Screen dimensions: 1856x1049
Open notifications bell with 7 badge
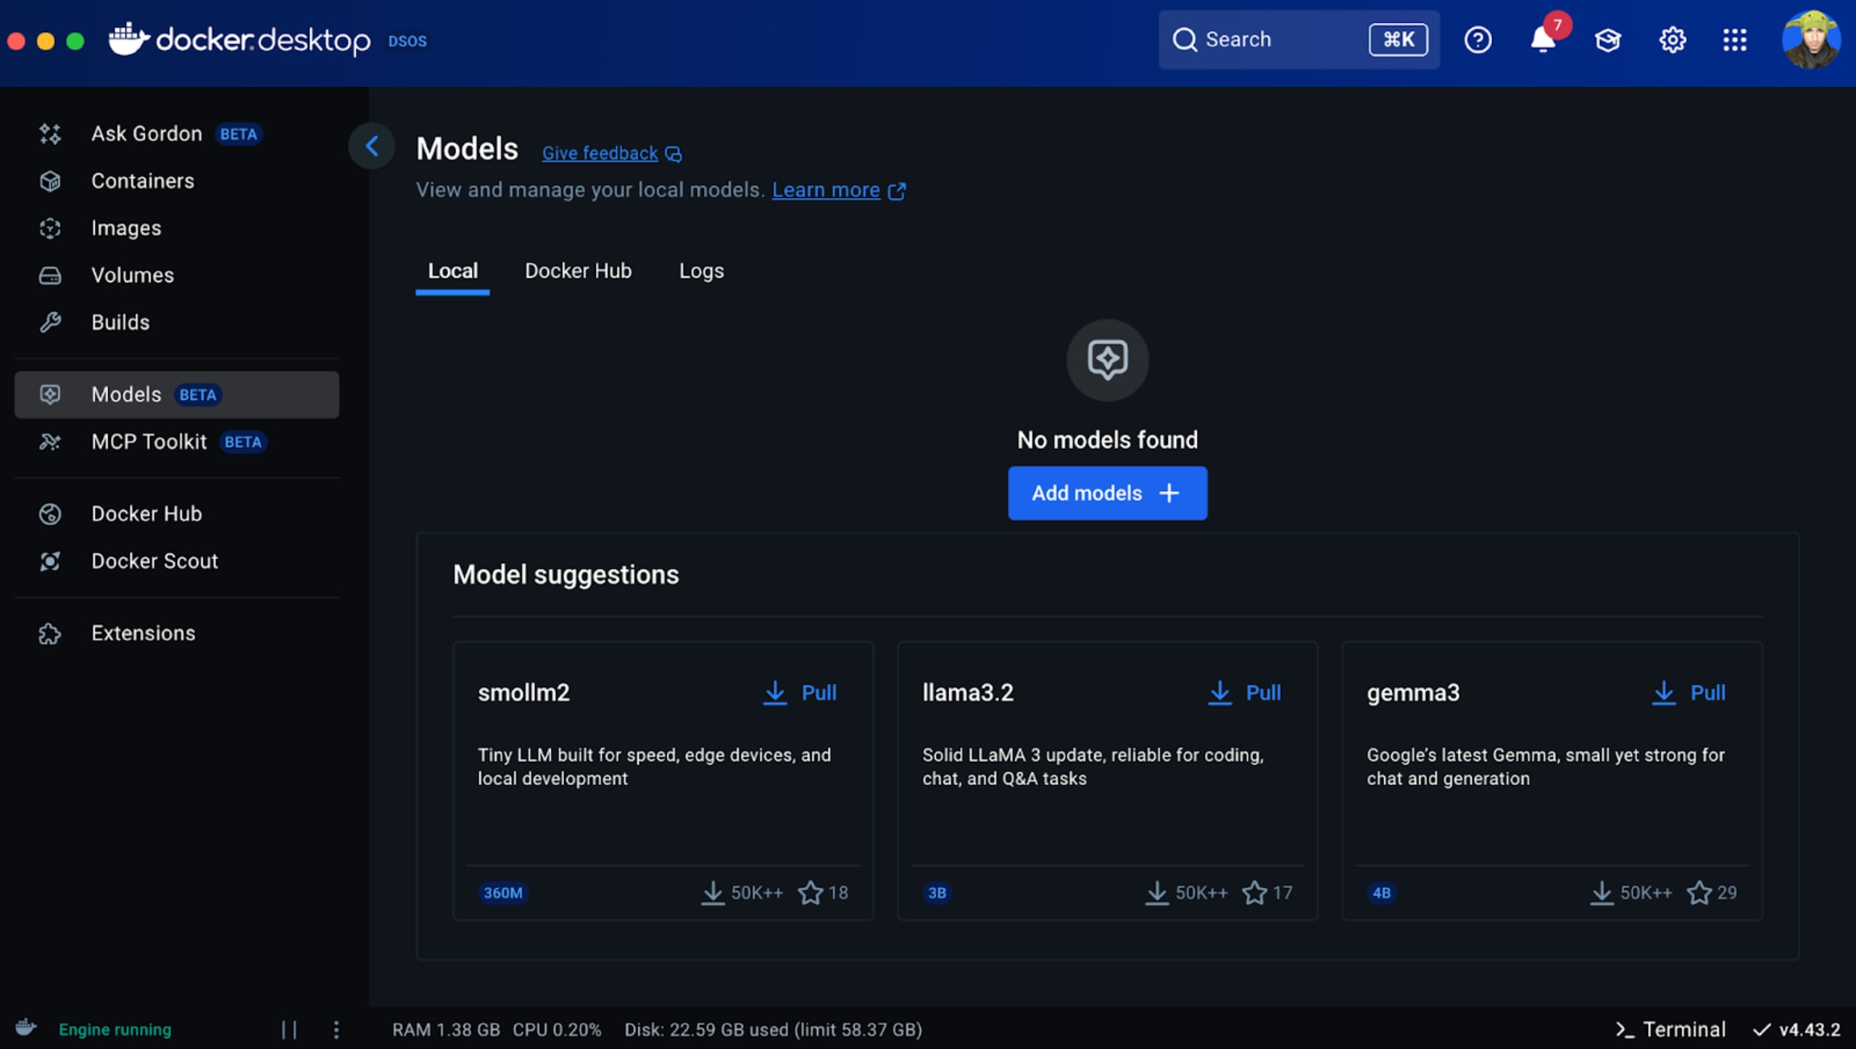point(1544,38)
